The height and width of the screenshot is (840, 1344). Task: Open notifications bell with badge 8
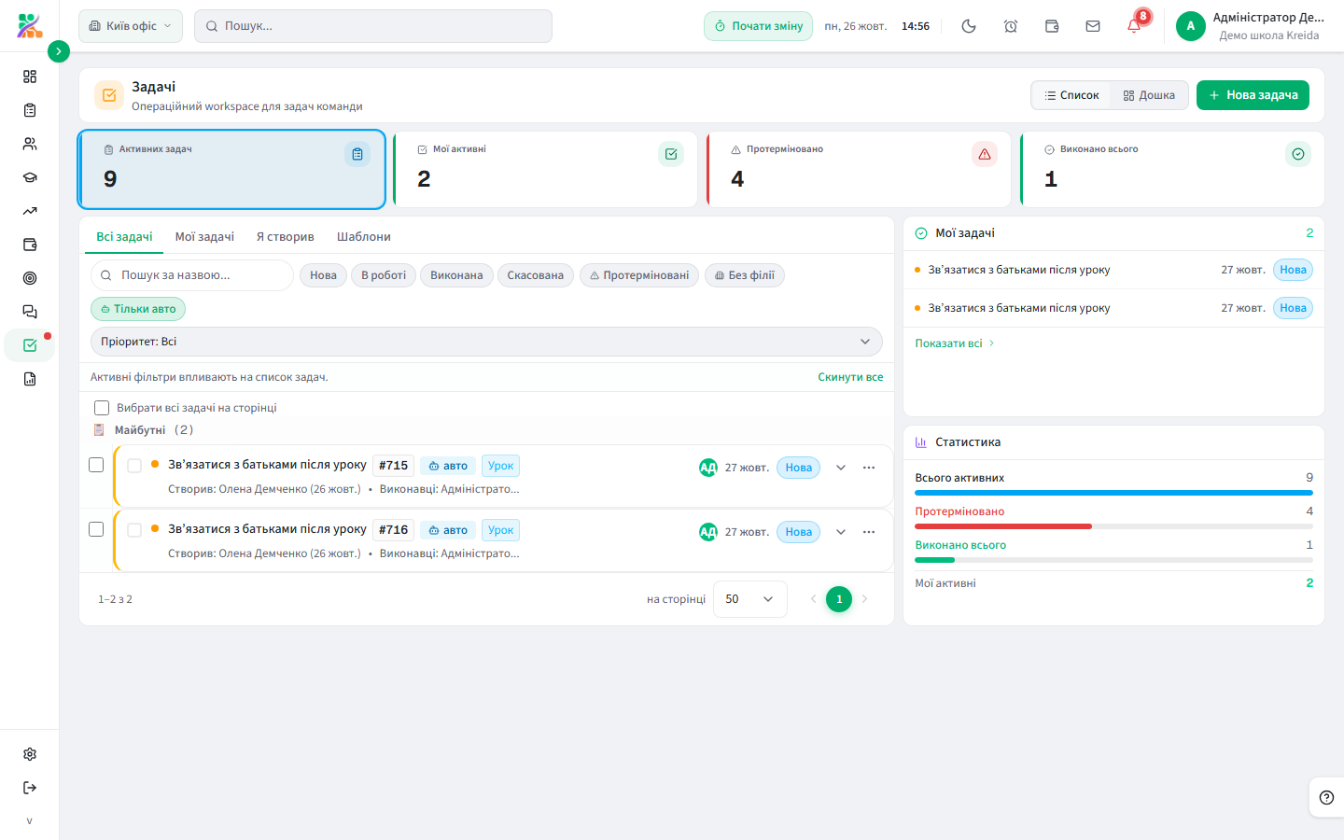[x=1134, y=26]
